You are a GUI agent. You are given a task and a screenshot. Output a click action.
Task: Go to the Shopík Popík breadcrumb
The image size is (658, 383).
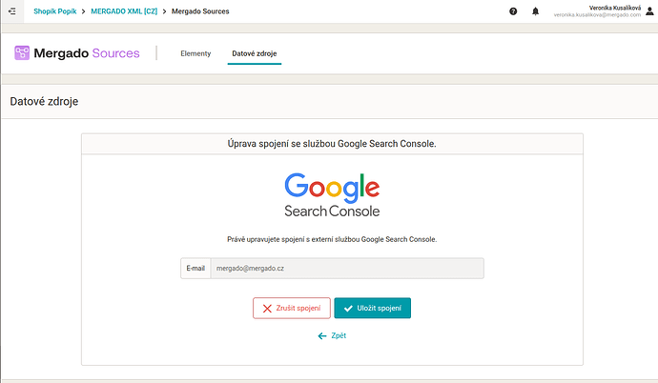pyautogui.click(x=55, y=11)
